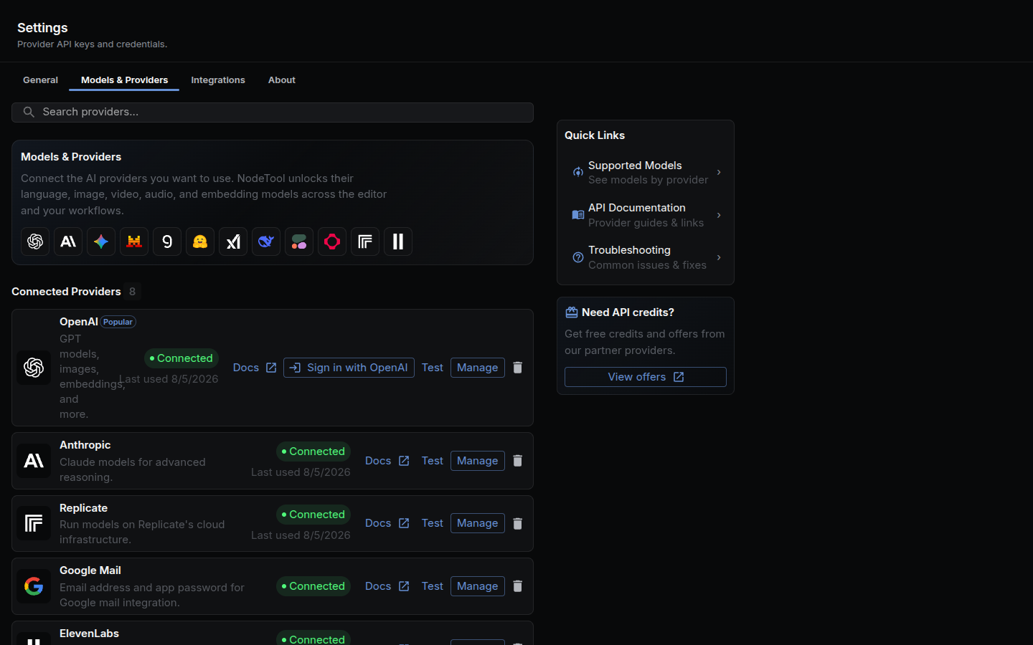Click the Connected status badge for Google Mail

313,586
